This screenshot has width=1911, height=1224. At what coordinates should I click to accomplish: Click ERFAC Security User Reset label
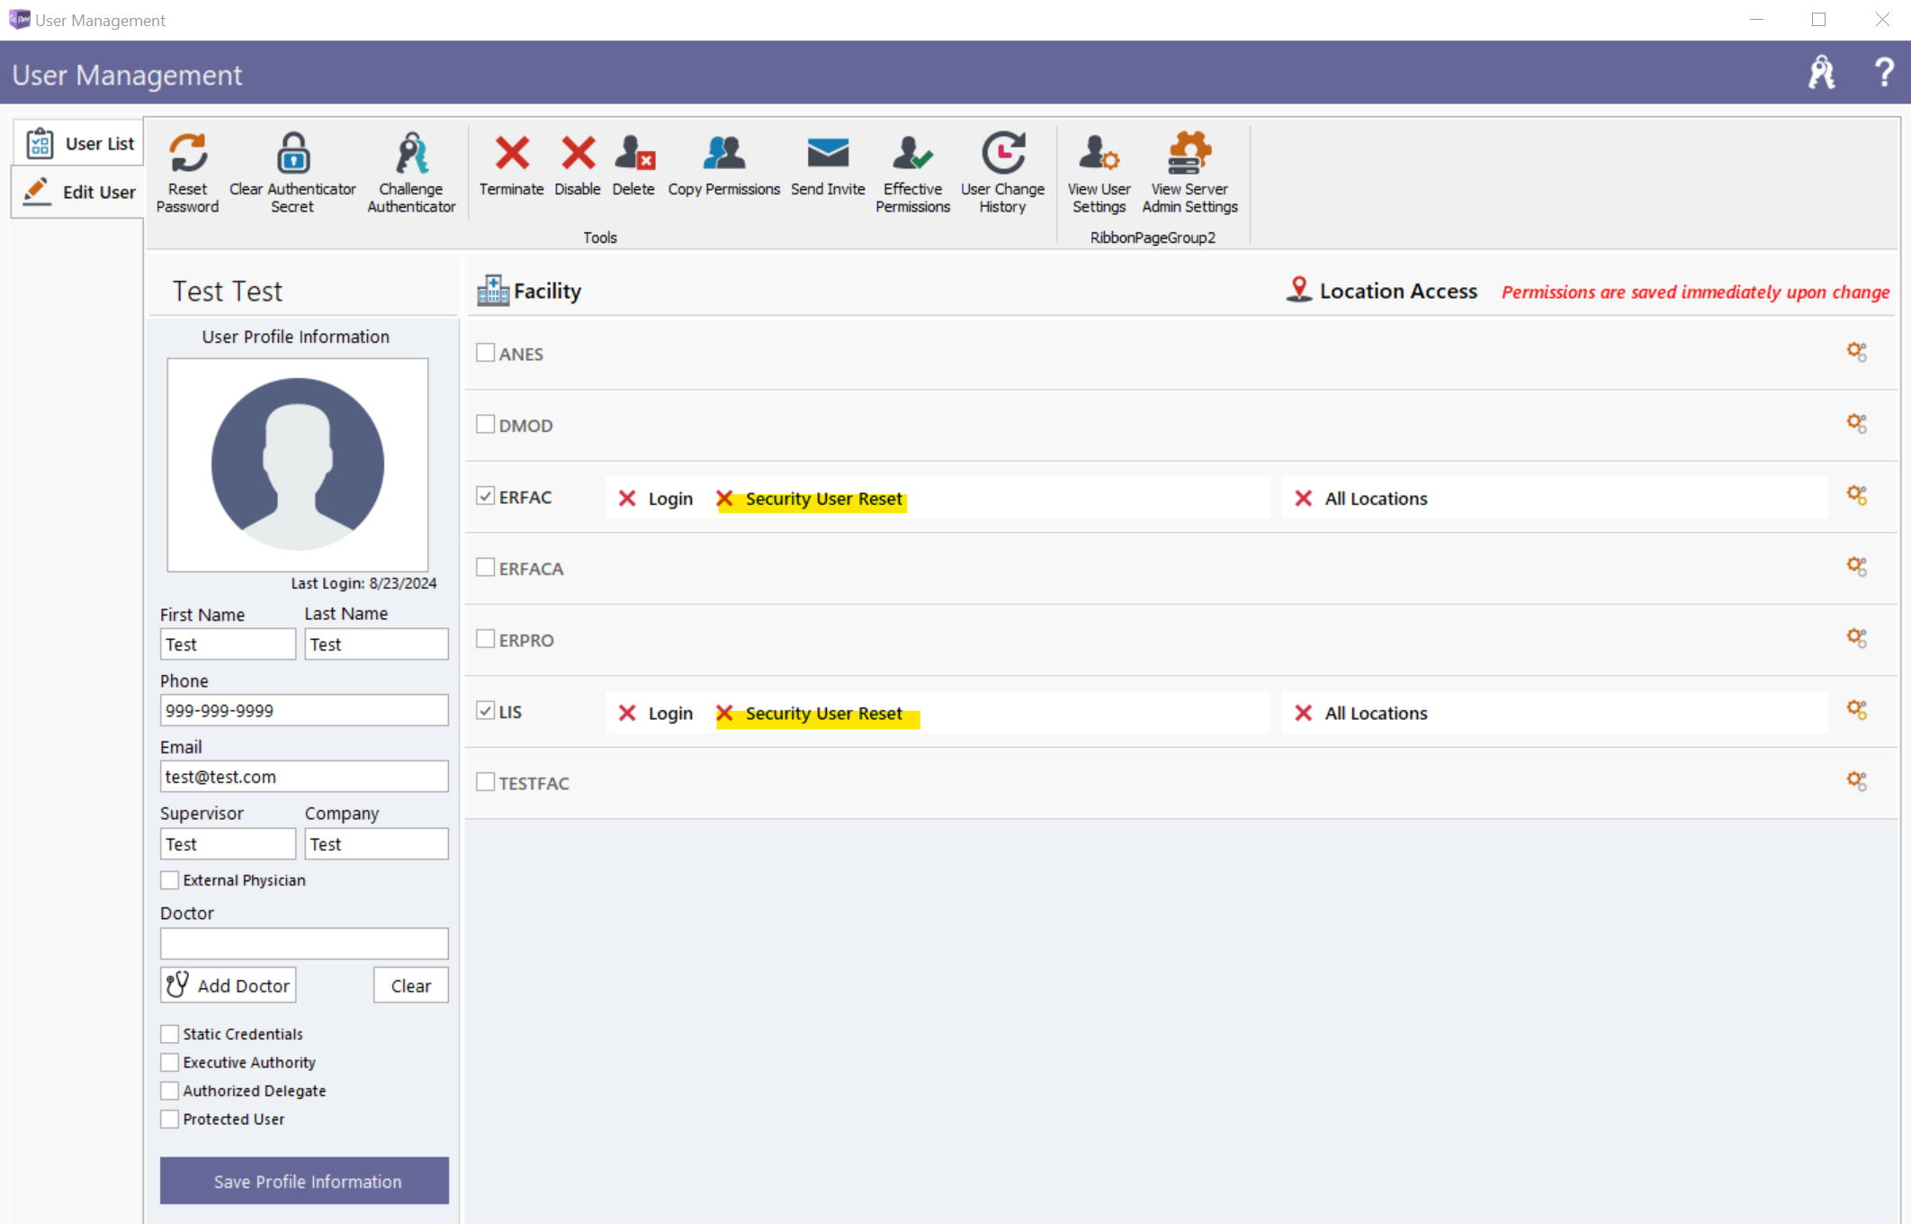click(823, 499)
